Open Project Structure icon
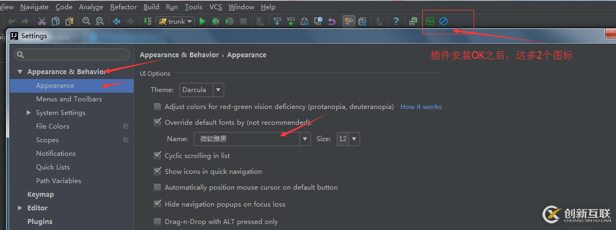 coord(363,21)
